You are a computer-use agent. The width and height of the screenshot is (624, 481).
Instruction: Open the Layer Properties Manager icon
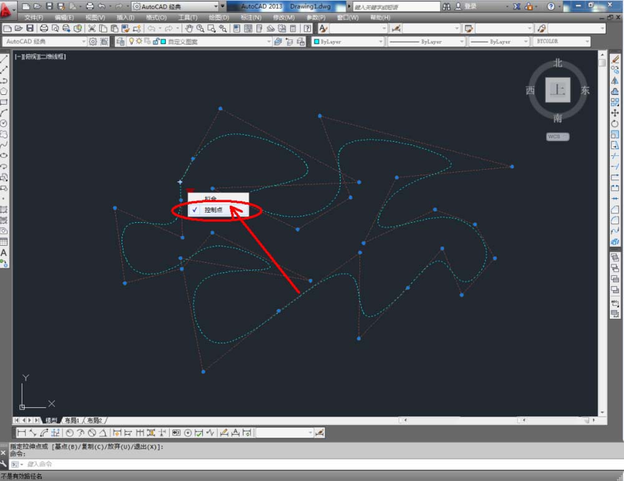coord(120,41)
